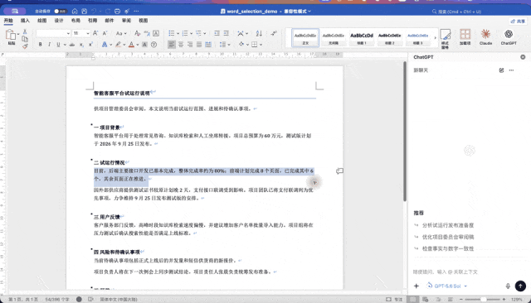This screenshot has width=531, height=303.
Task: Select the 正文 style thumbnail
Action: click(x=305, y=38)
